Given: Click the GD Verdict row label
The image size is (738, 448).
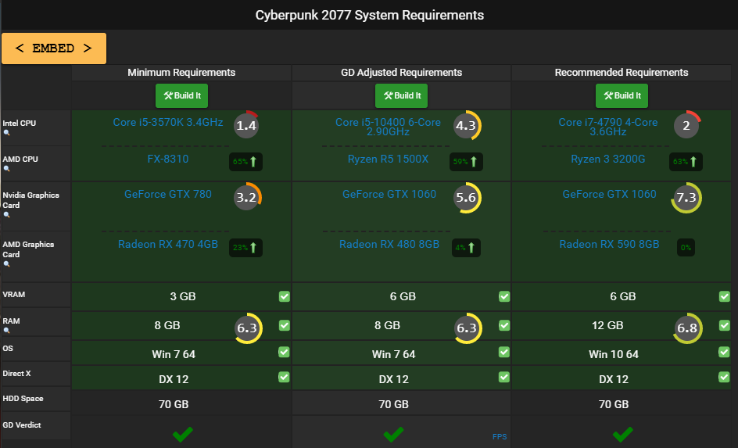Looking at the screenshot, I should [x=22, y=425].
